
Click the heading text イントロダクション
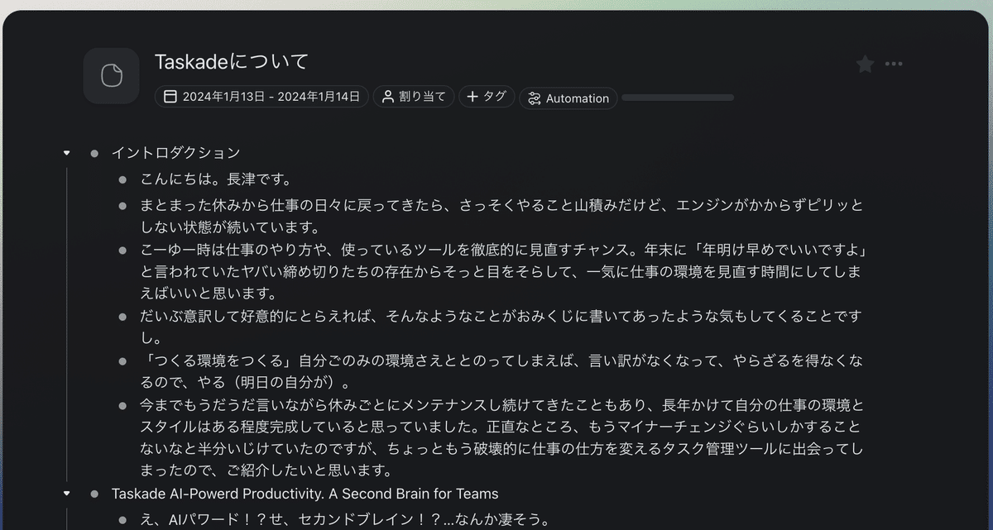pyautogui.click(x=176, y=153)
